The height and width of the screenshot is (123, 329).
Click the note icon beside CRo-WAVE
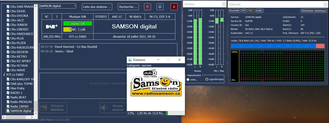(x=8, y=70)
